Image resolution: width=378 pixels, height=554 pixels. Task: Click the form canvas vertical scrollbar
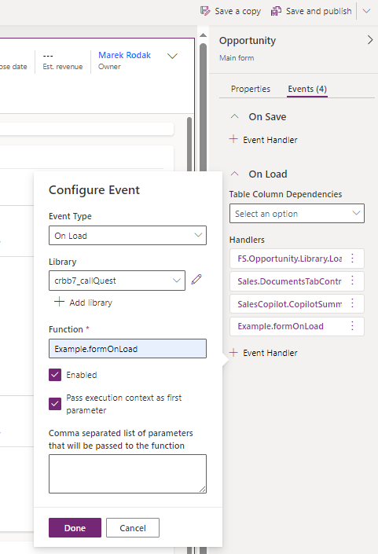coord(203,106)
